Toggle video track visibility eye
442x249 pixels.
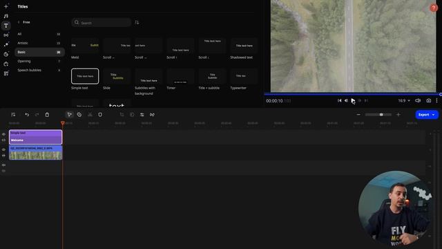tap(3, 149)
